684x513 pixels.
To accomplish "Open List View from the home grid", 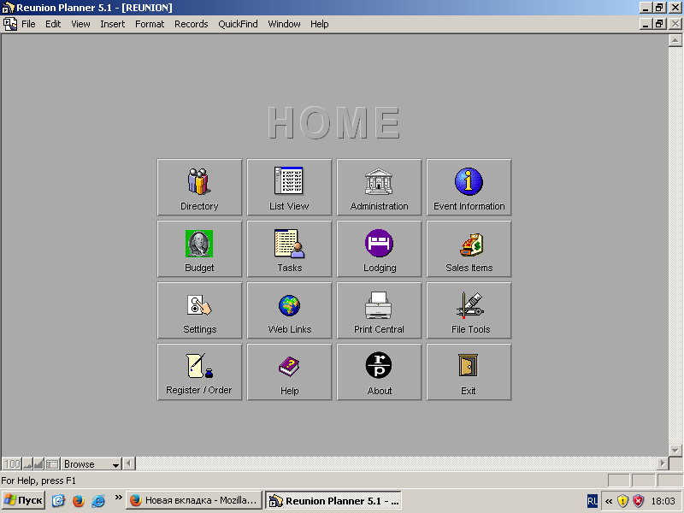I will tap(289, 187).
